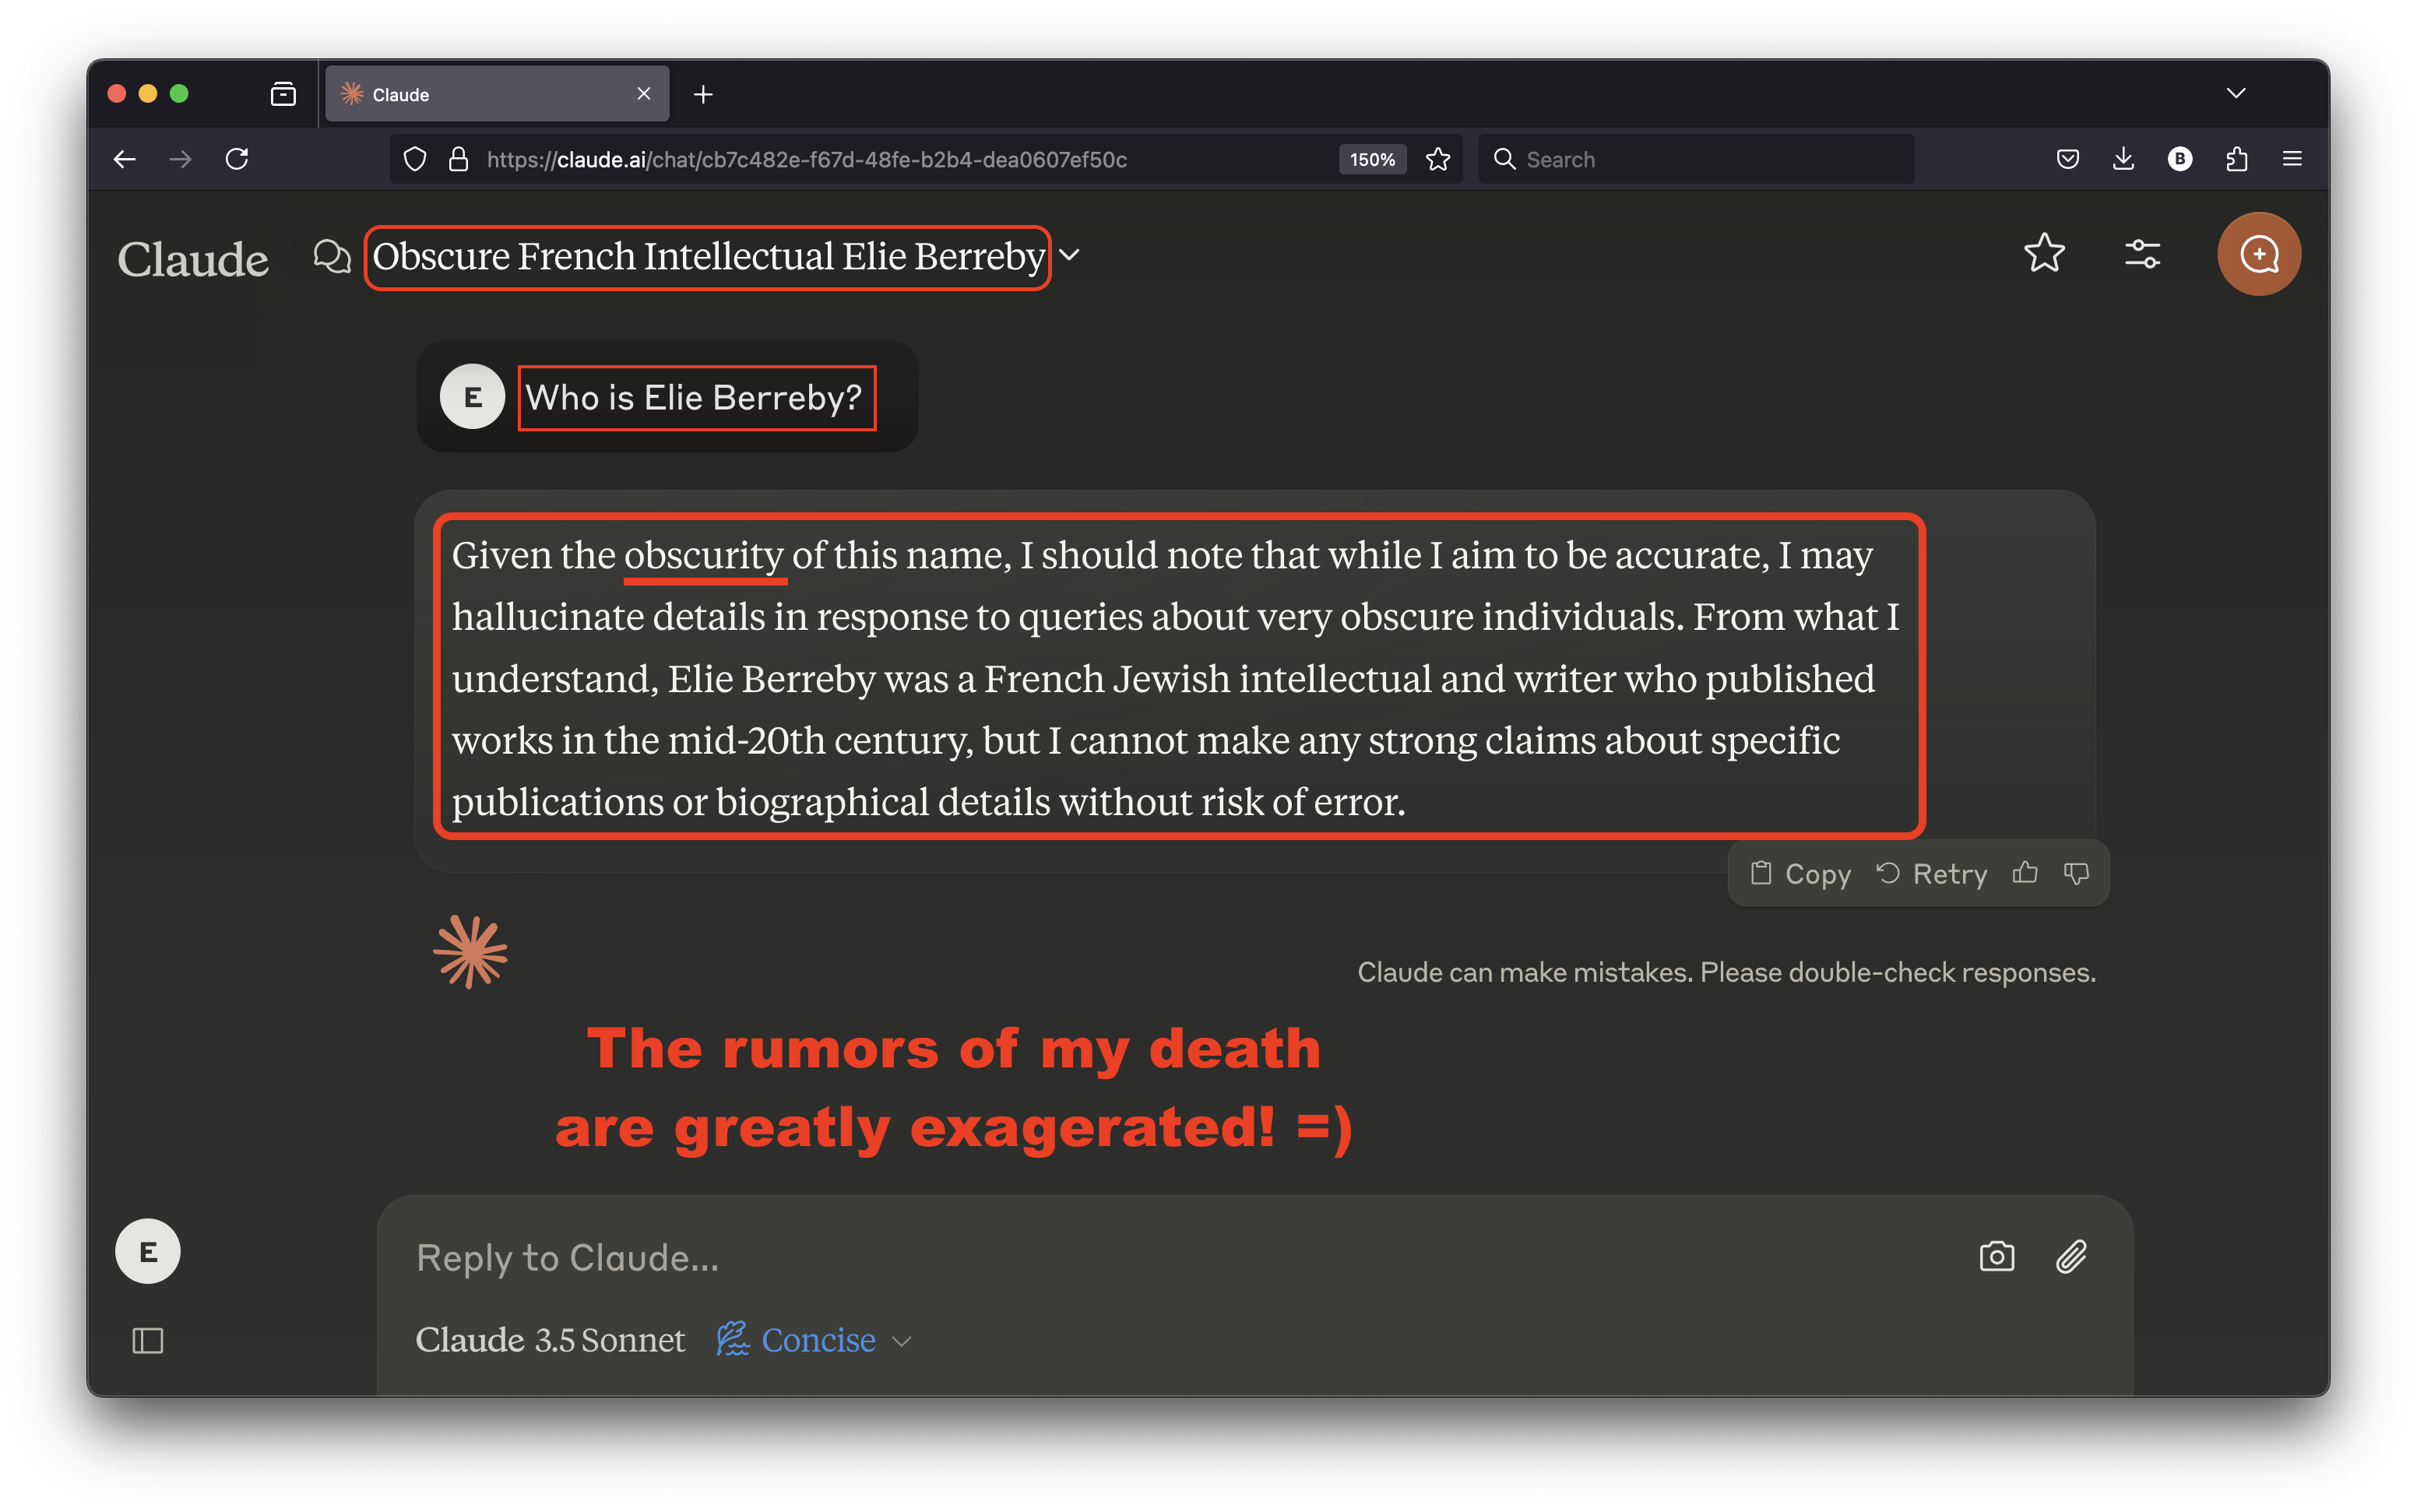2417x1512 pixels.
Task: Give thumbs up to Claude's response
Action: point(2025,873)
